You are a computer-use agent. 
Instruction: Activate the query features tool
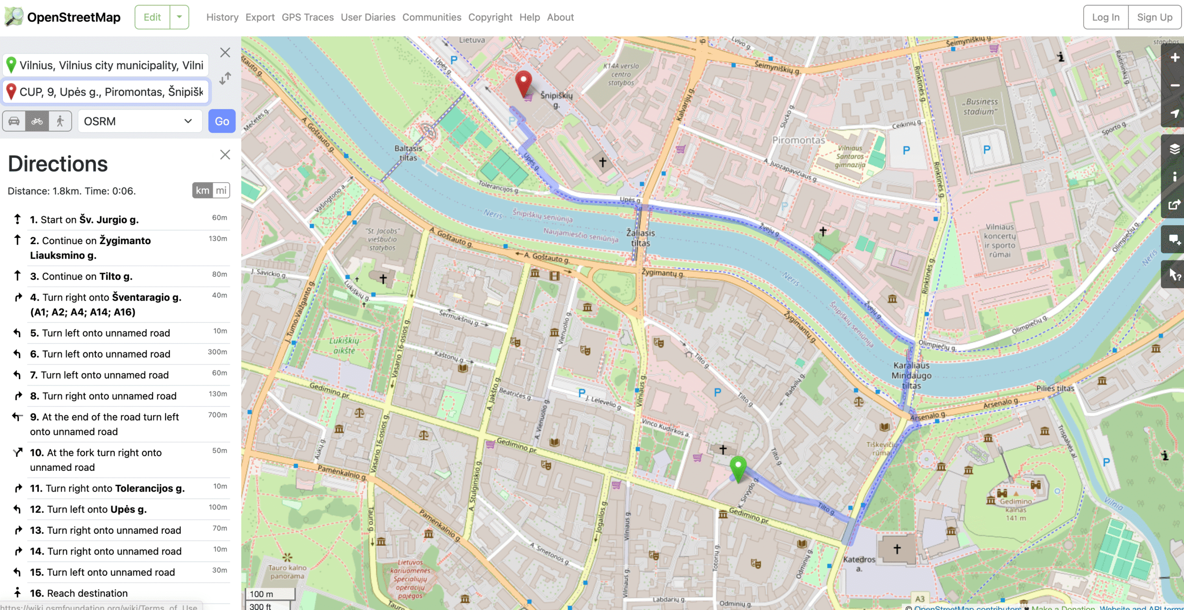[1174, 275]
